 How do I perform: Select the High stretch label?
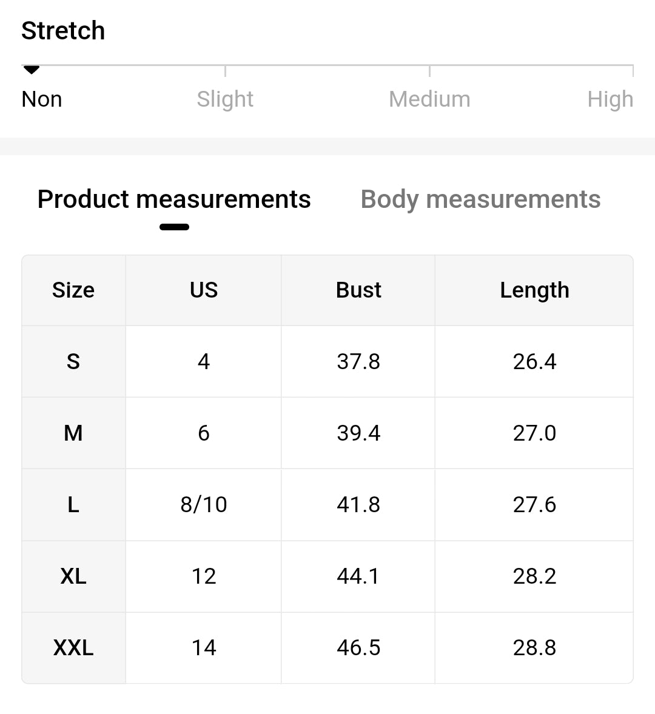610,99
